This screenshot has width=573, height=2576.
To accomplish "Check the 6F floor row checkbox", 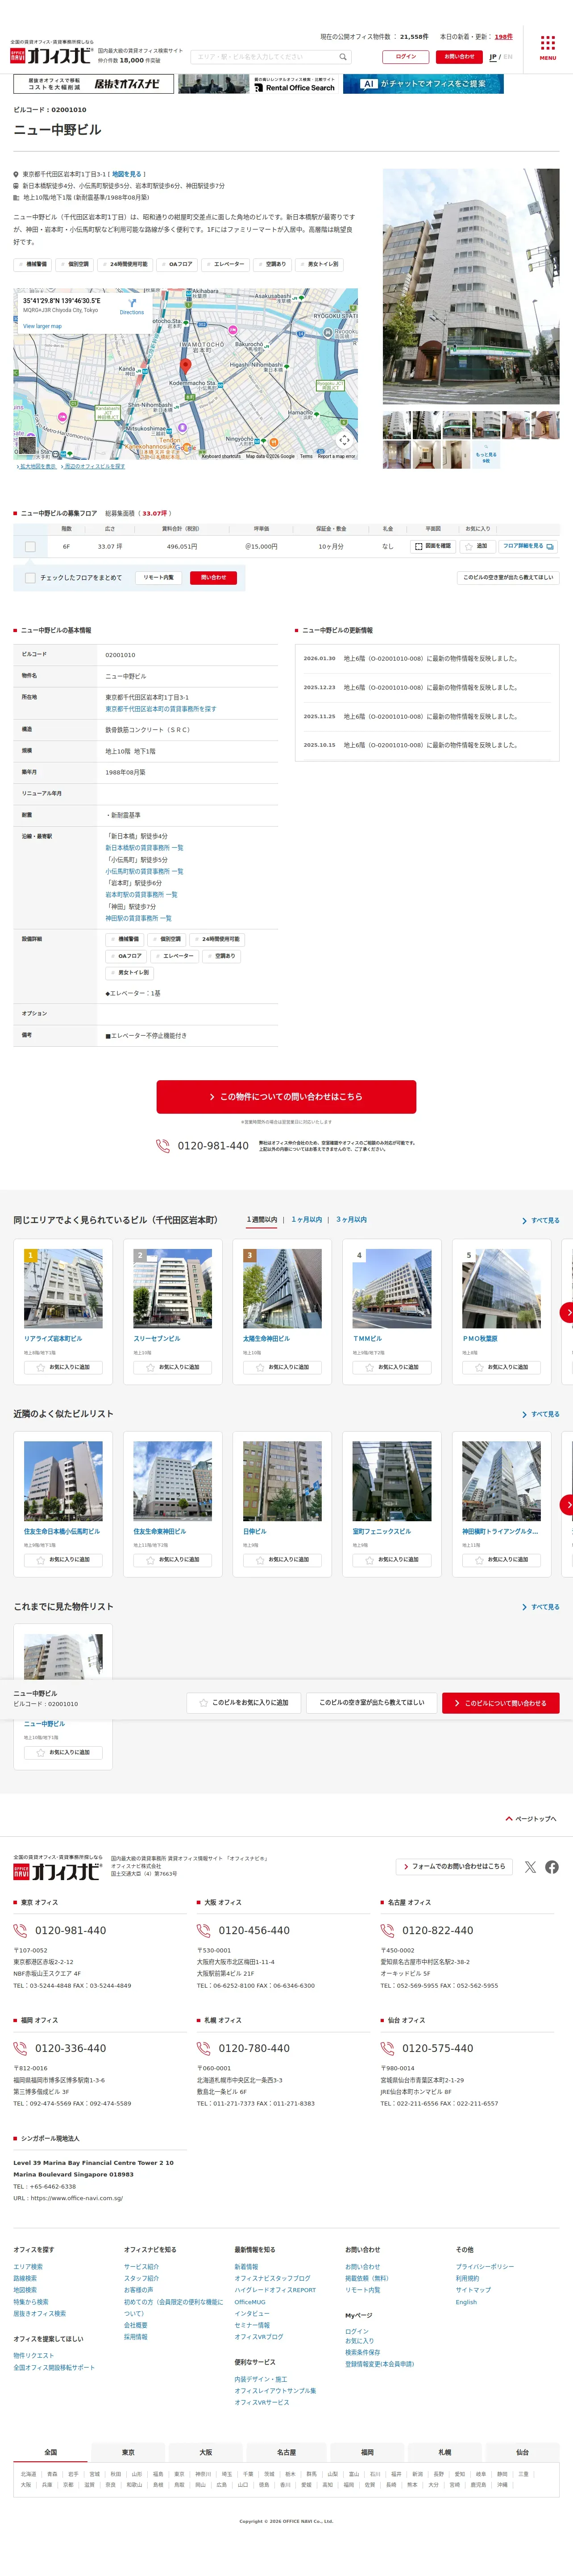I will 30,547.
